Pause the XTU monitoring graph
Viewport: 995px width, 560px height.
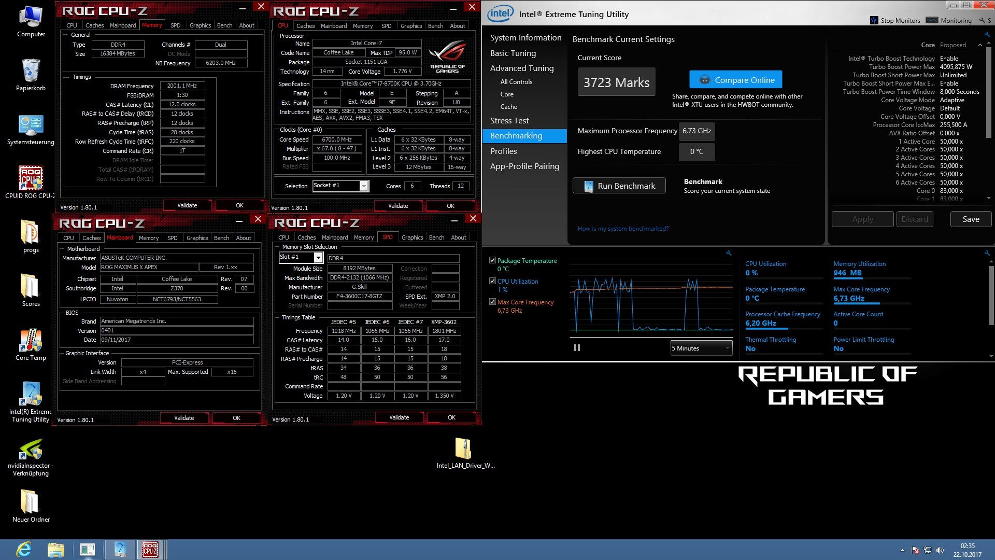(577, 348)
